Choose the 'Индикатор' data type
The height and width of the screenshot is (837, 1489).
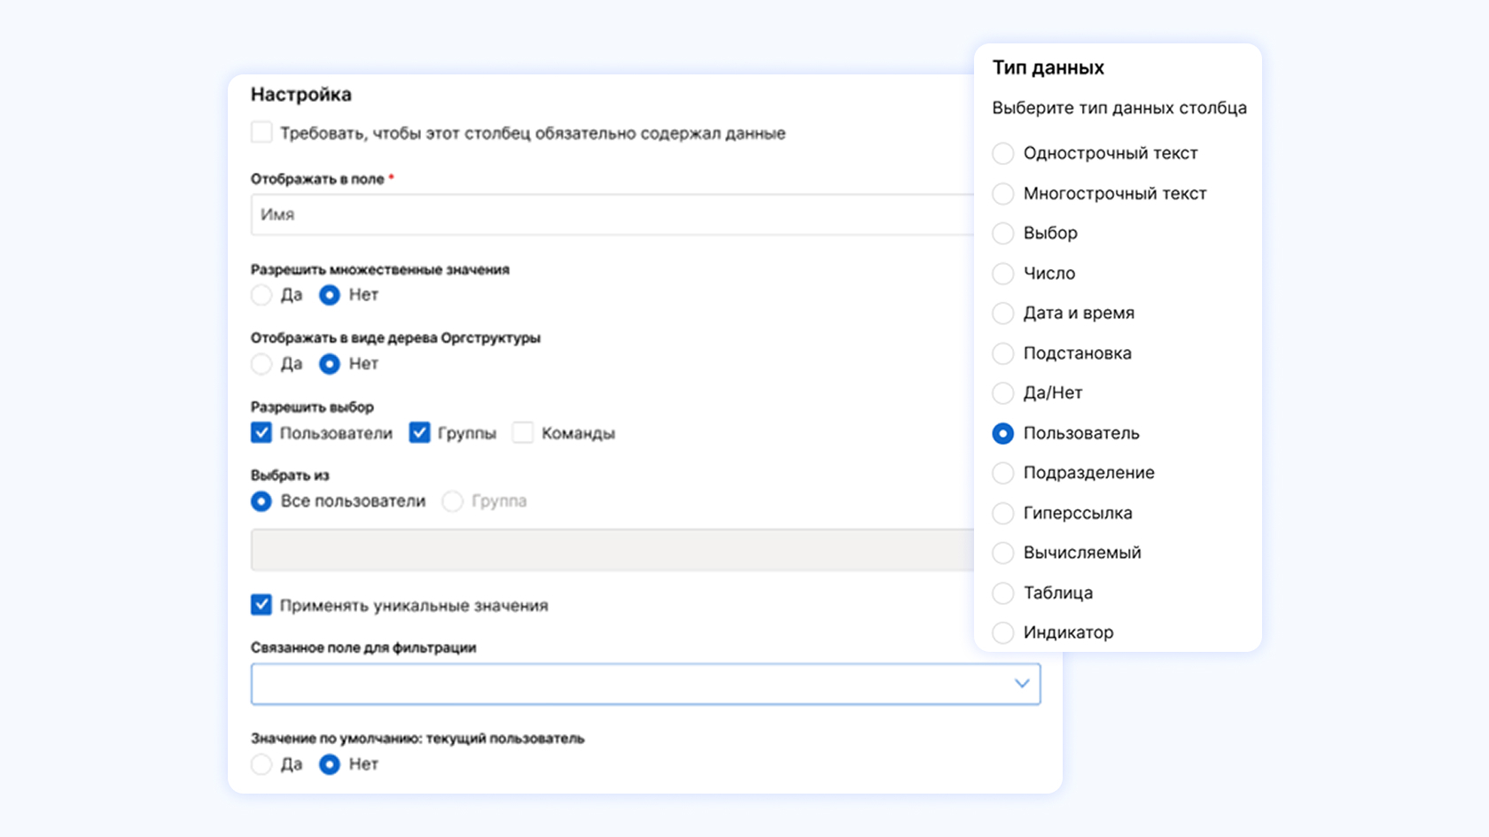coord(1003,632)
